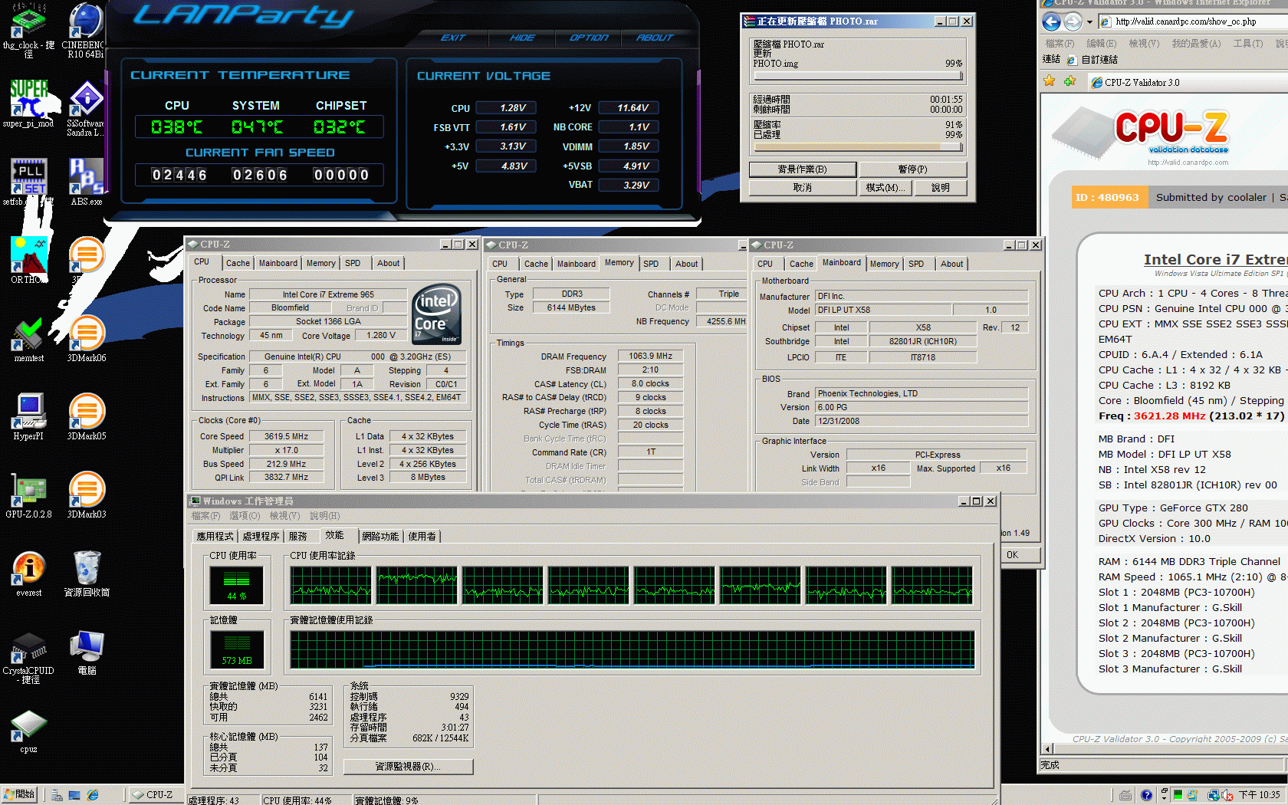Viewport: 1288px width, 805px height.
Task: Open 檢視(V) menu in Task Manager
Action: tap(284, 516)
